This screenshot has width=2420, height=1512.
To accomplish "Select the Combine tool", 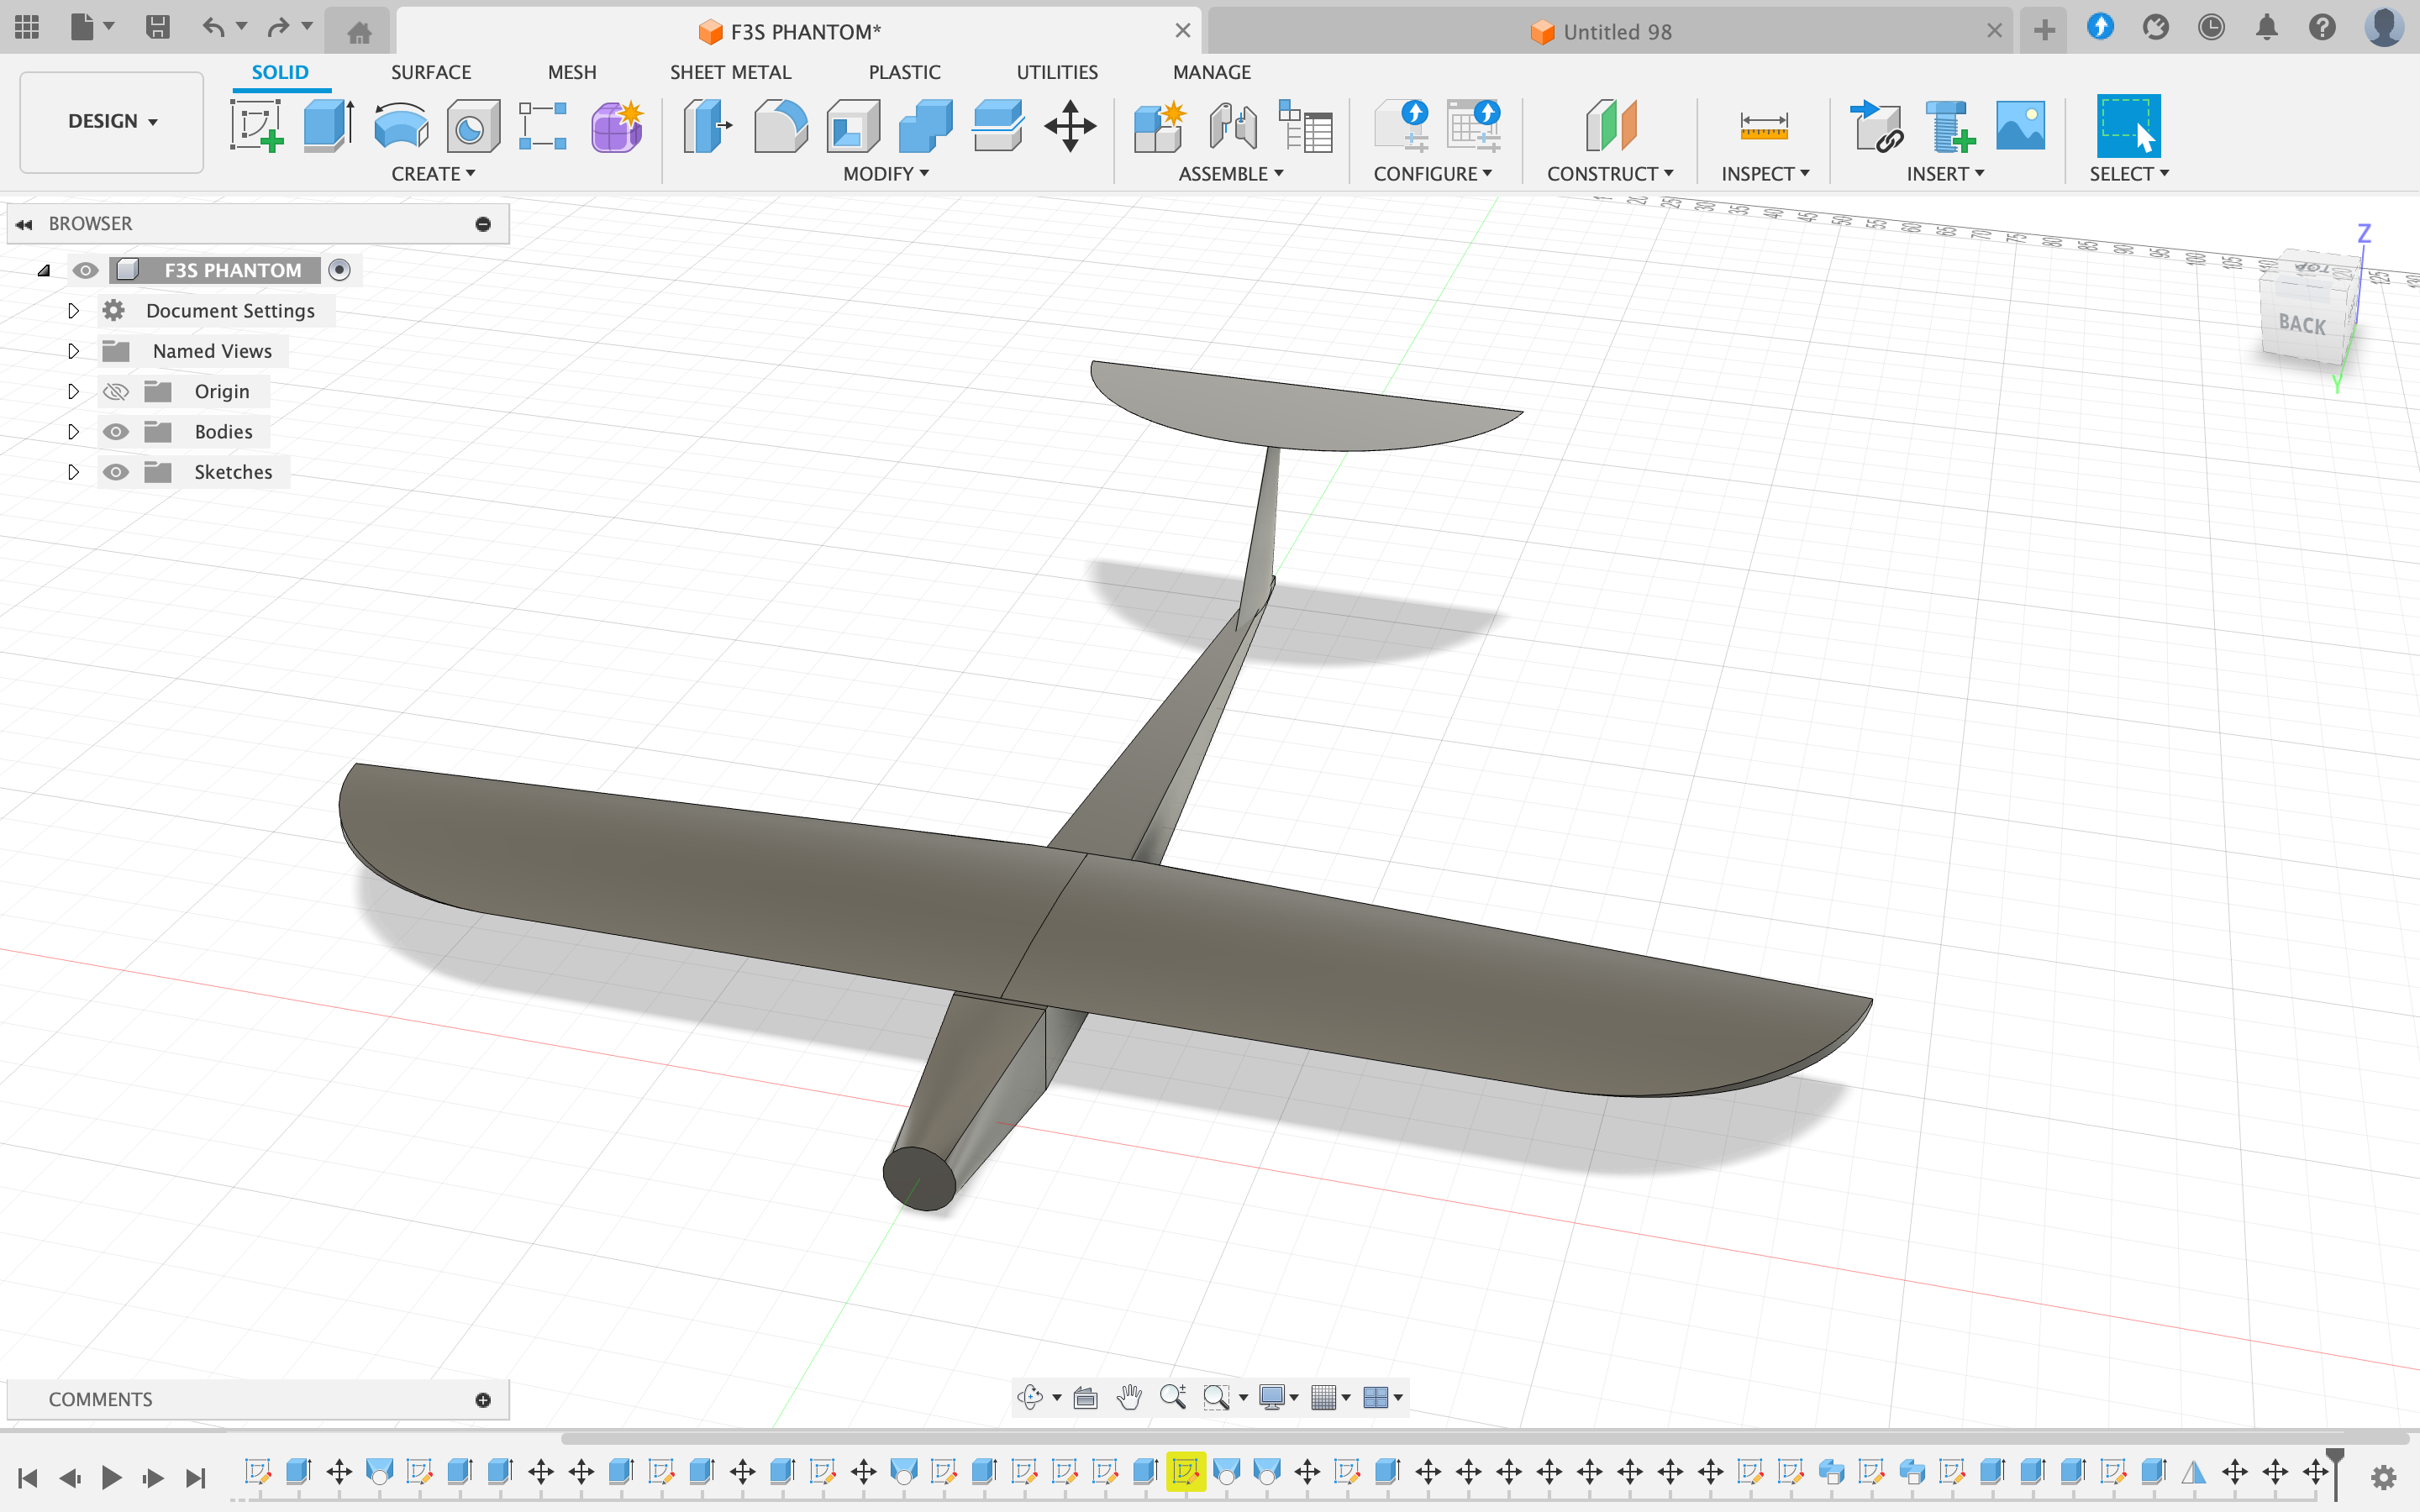I will tap(925, 126).
